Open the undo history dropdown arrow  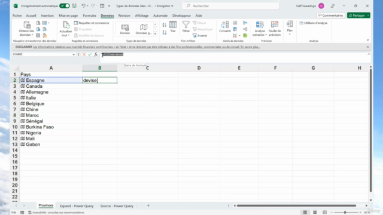tap(87, 6)
